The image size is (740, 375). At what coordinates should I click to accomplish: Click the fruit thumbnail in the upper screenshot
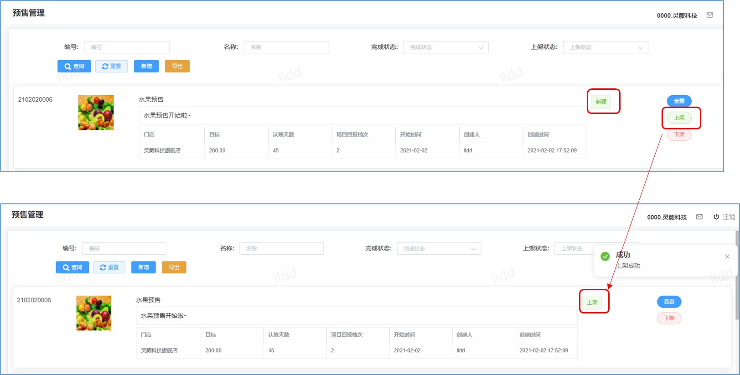(96, 113)
